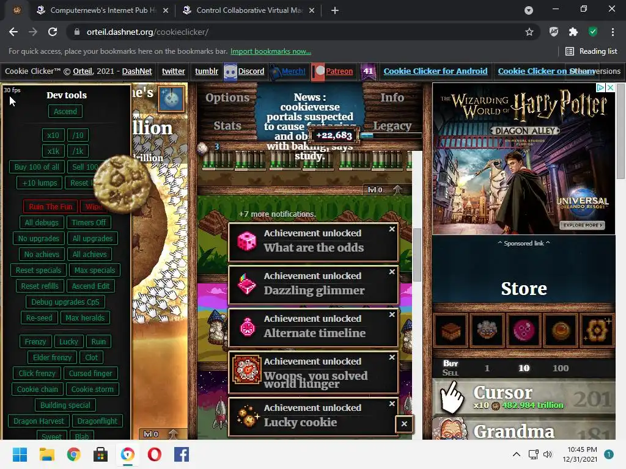Screen dimensions: 626x469
Task: Dismiss the Alternate timeline notification
Action: [x=392, y=314]
